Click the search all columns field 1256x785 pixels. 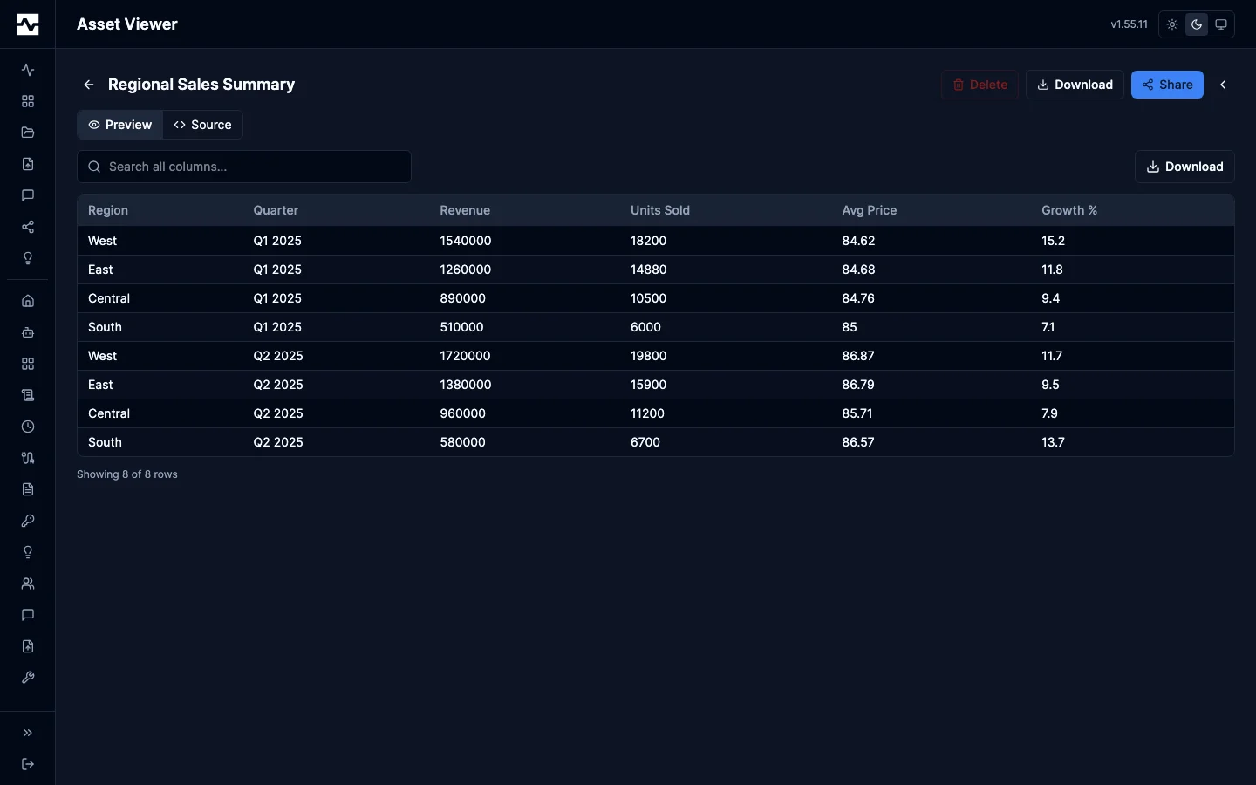click(x=244, y=167)
